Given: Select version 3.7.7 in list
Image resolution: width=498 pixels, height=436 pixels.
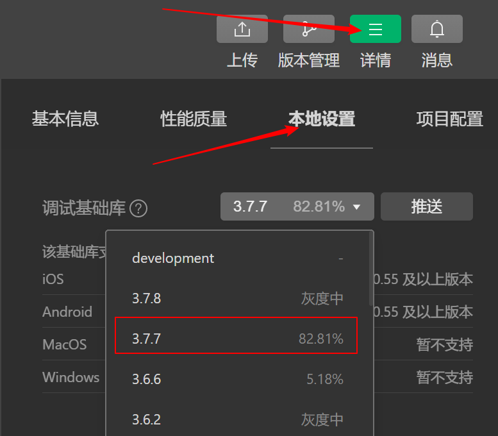Looking at the screenshot, I should point(237,335).
